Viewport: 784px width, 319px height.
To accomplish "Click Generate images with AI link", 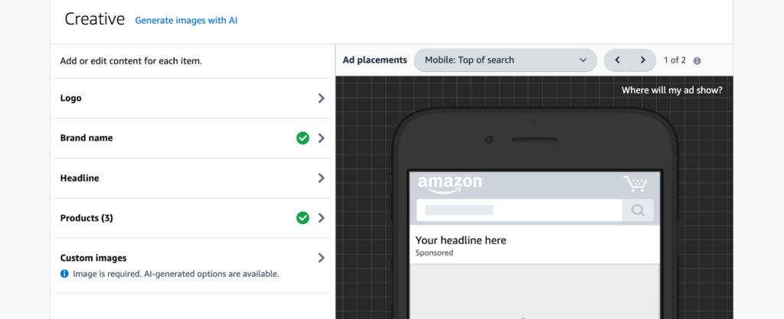I will [x=186, y=21].
